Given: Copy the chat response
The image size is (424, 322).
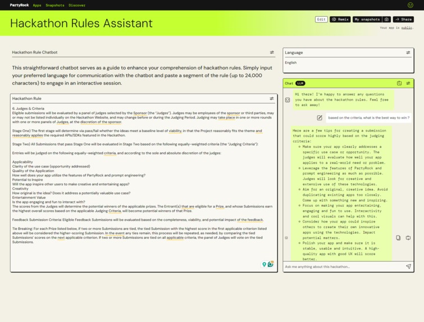Looking at the screenshot, I should coord(398,238).
